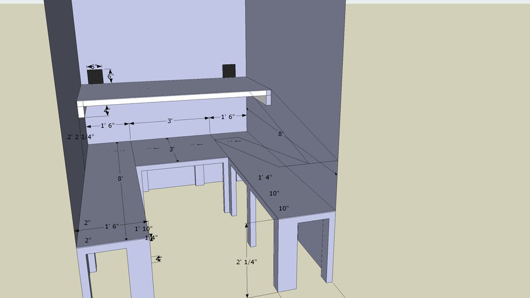
Task: Click the "3'" depth dimension on the back desk
Action: point(172,150)
